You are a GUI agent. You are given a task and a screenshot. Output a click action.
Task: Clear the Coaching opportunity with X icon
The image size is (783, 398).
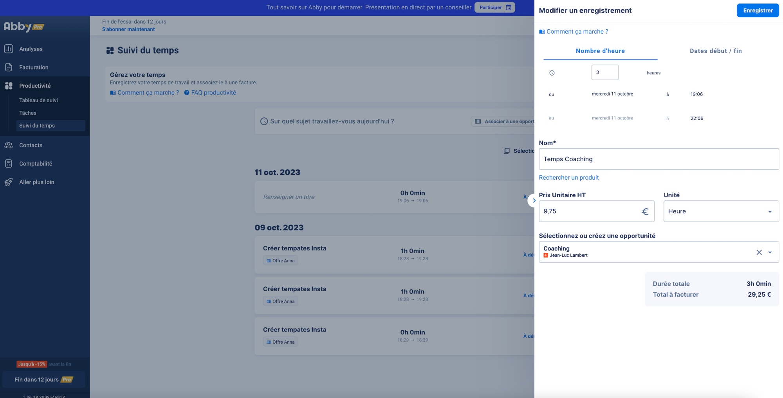(759, 252)
